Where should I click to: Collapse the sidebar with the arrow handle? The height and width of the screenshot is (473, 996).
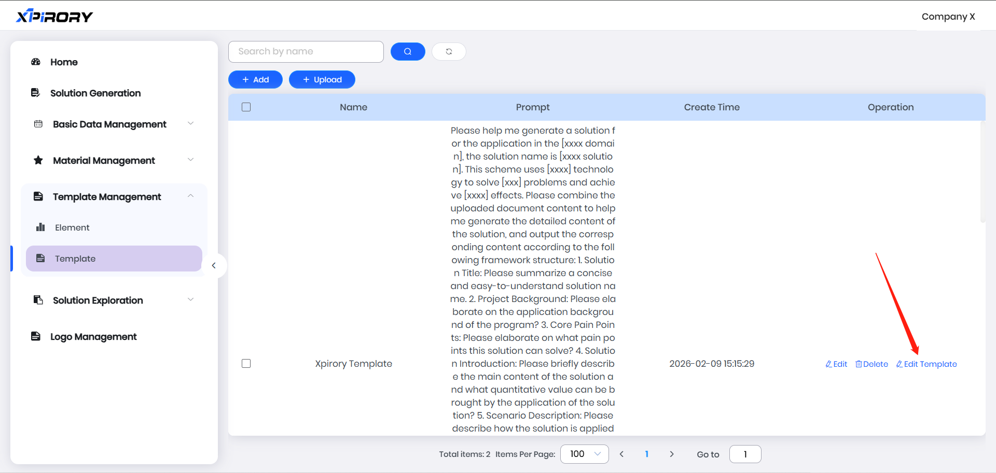(x=214, y=266)
